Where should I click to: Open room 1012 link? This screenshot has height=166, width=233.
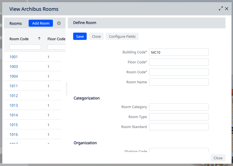tap(14, 96)
